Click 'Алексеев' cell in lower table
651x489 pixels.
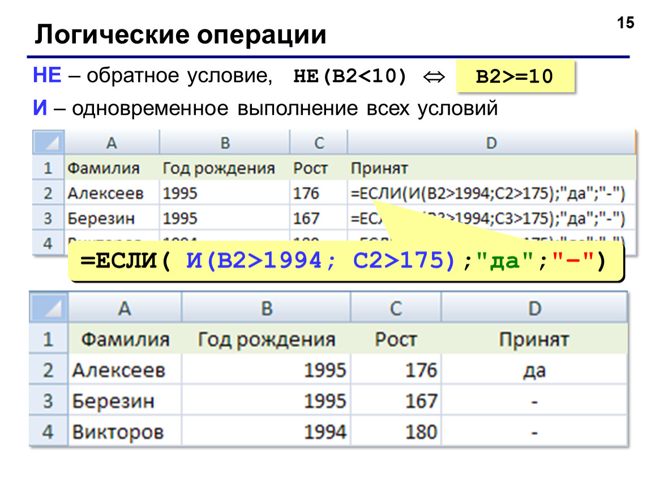click(x=125, y=370)
